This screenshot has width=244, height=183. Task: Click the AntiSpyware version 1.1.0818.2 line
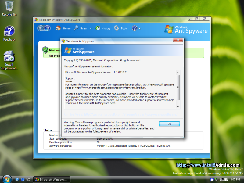[x=96, y=72]
